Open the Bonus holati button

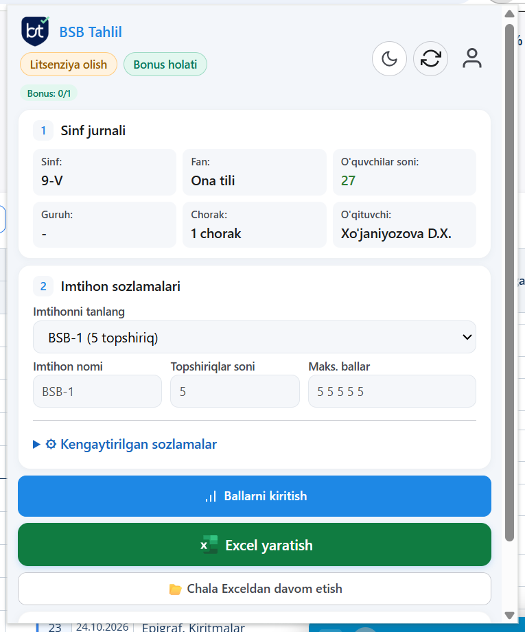click(x=165, y=65)
